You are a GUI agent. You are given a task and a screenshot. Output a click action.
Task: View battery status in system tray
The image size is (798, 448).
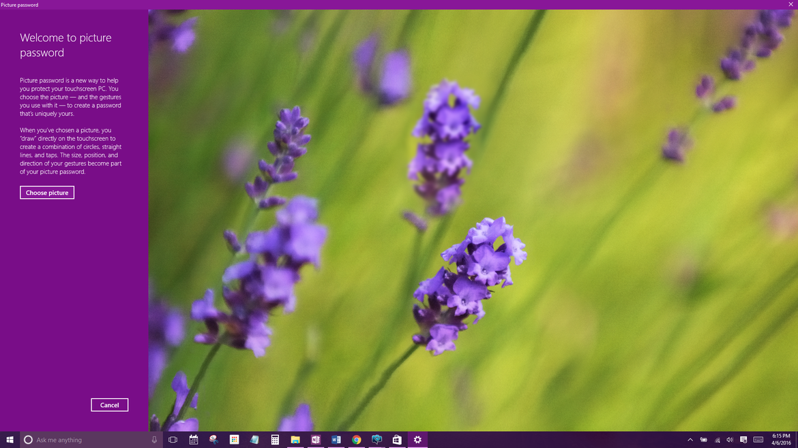703,440
